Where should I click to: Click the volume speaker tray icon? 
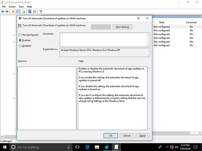(176, 147)
